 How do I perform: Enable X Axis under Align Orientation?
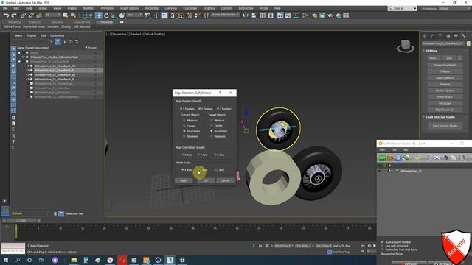point(183,155)
